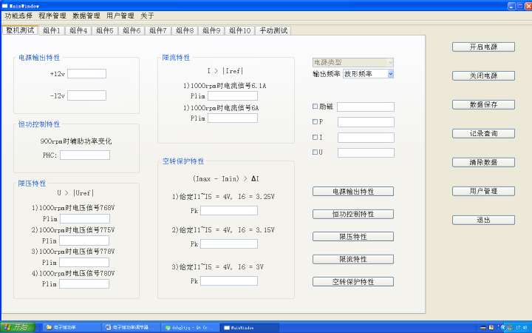Switch to the 手动测试 tab
532x333 pixels.
(273, 31)
